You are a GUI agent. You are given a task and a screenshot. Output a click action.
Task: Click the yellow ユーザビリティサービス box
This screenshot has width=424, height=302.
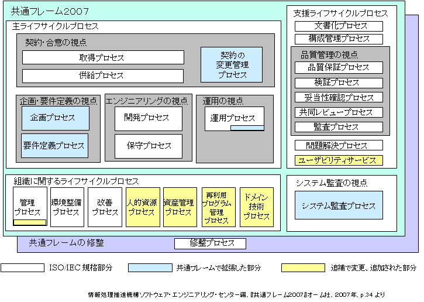point(339,160)
